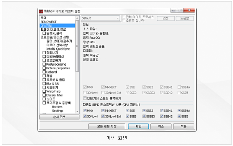Select the Borders sub-entry
233x146 pixels.
point(57,107)
